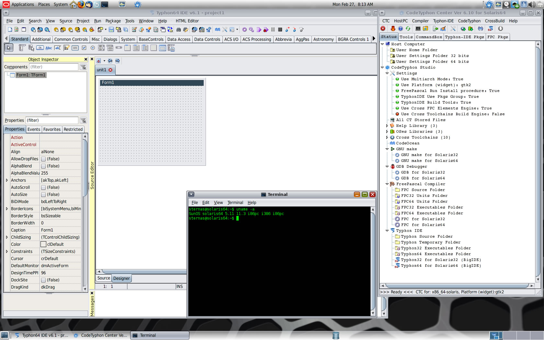Switch to the Additional component palette tab

click(41, 39)
